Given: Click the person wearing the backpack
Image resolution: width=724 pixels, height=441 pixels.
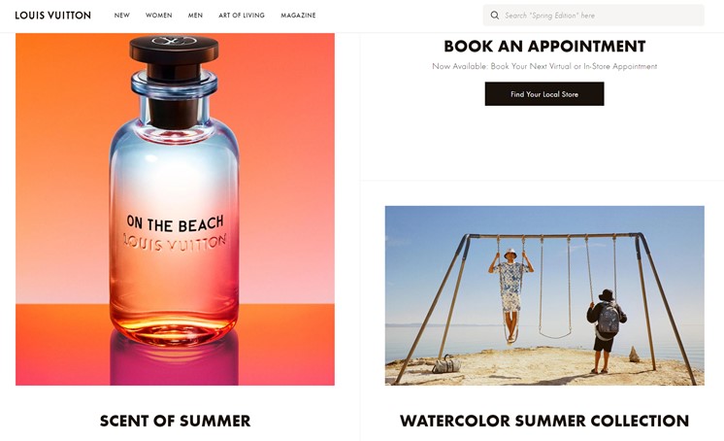Looking at the screenshot, I should 606,331.
